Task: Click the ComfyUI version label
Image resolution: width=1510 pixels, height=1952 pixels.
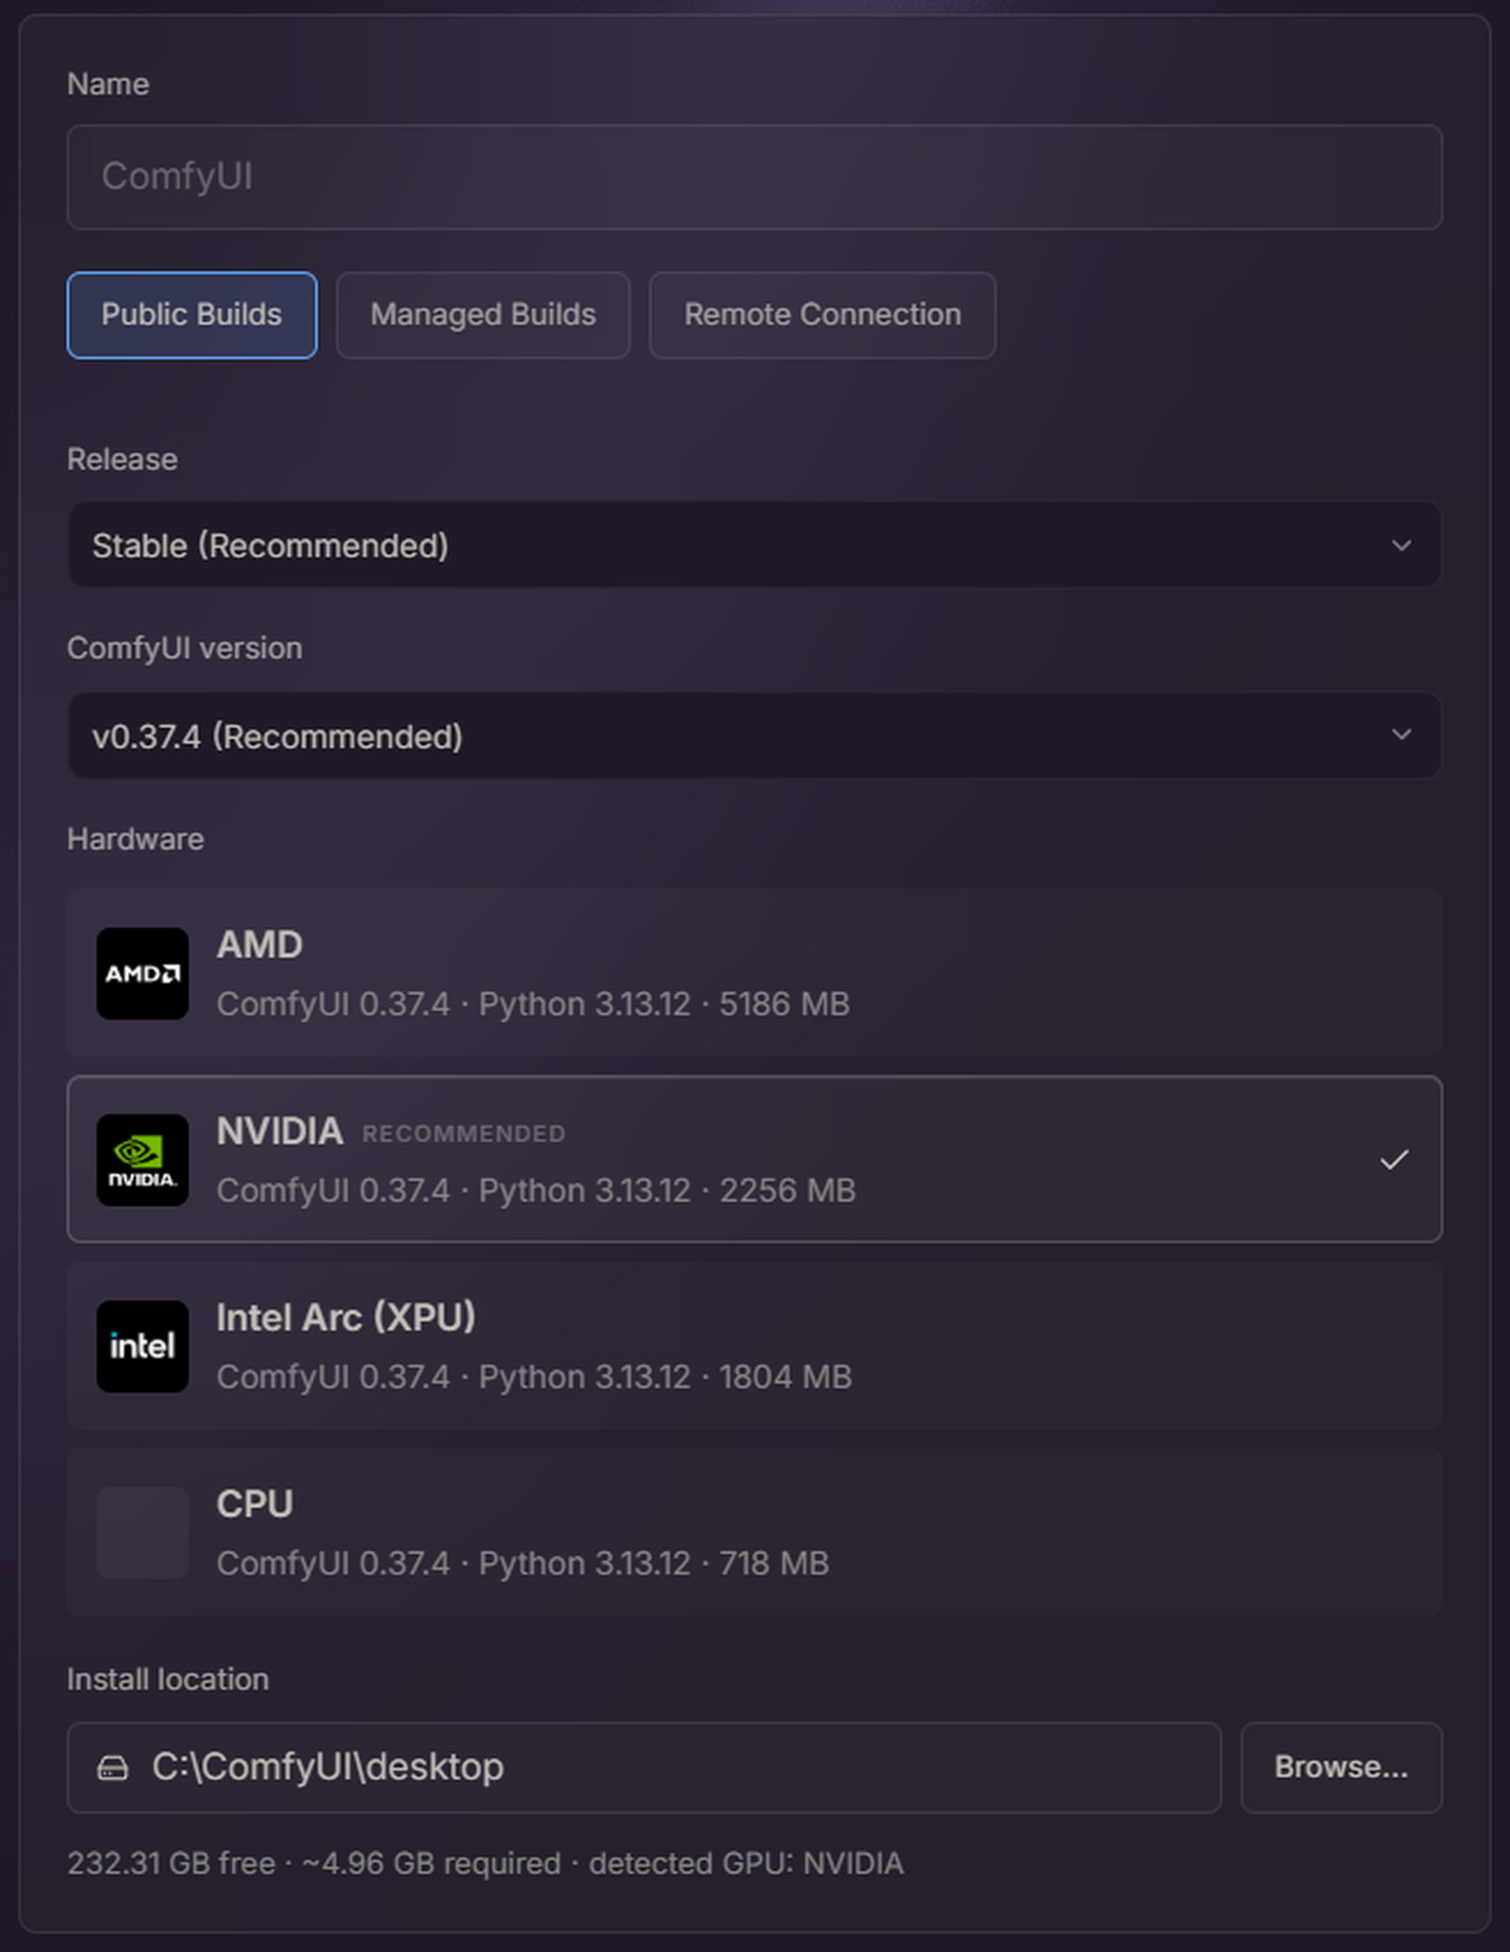Action: [x=185, y=648]
